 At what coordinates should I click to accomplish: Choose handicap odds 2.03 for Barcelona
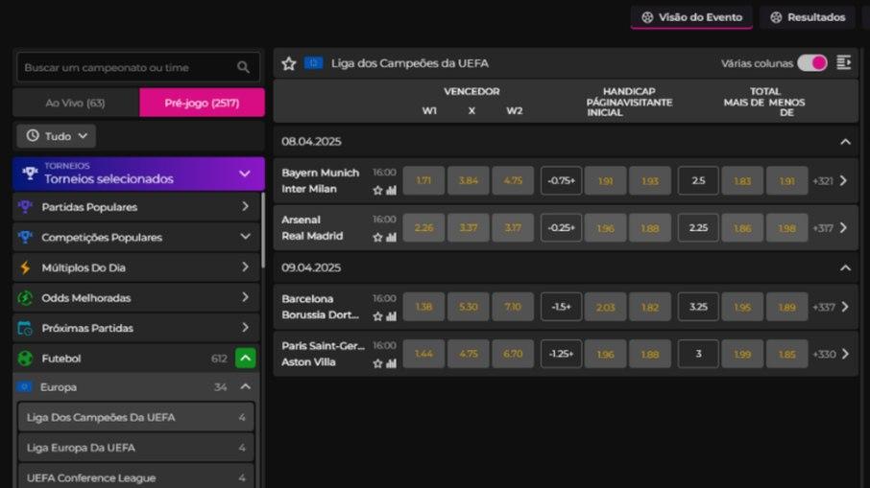(x=605, y=307)
